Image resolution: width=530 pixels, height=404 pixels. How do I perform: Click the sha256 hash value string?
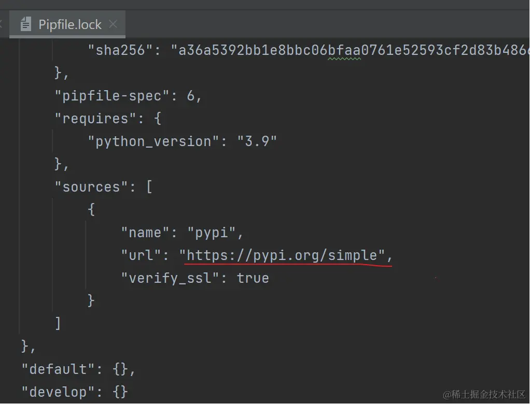point(353,50)
